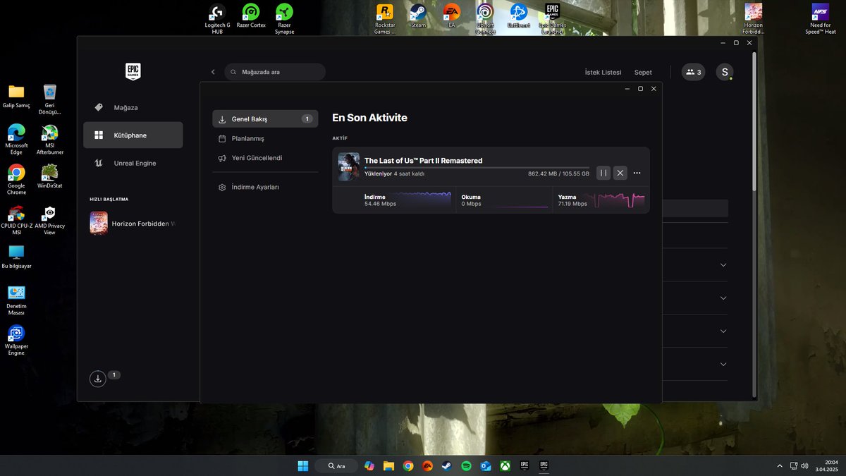
Task: Open Unreal Engine in the sidebar
Action: coord(133,163)
